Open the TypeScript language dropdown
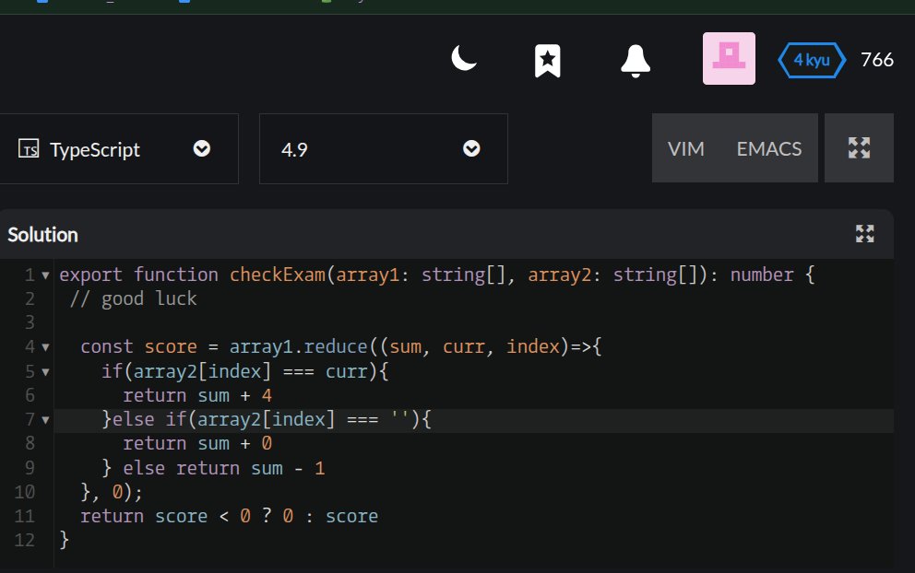The height and width of the screenshot is (573, 915). tap(119, 148)
